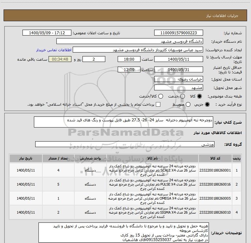The image size is (251, 243).
Task: Click the اطلاعات کالاهای مورد نیاز section heading
Action: point(218,133)
